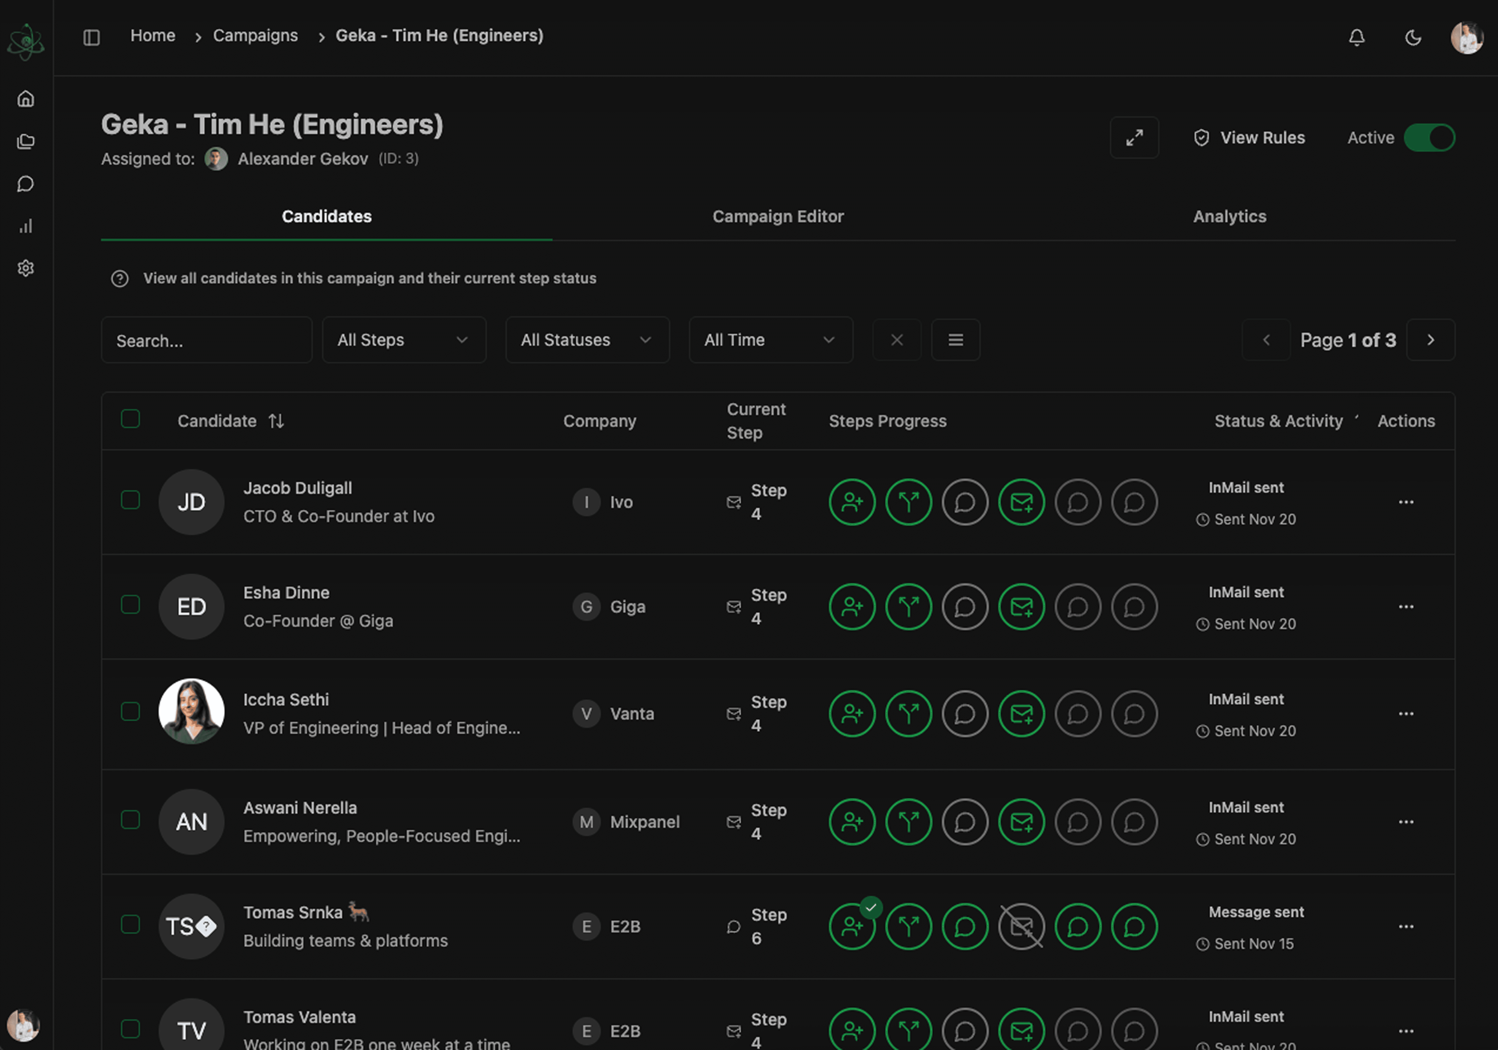Tick the select-all candidates checkbox
Viewport: 1498px width, 1050px height.
point(131,419)
